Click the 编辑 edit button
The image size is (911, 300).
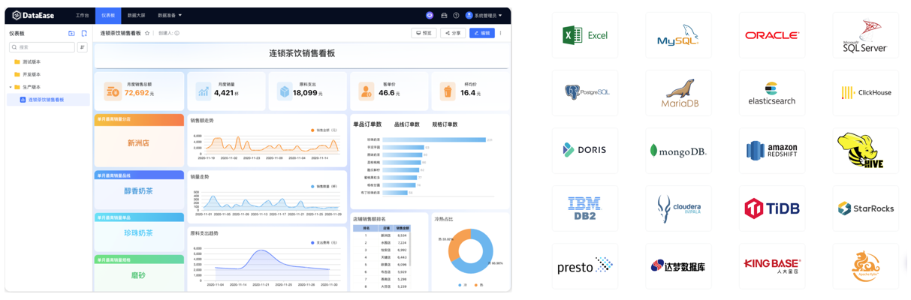(481, 33)
